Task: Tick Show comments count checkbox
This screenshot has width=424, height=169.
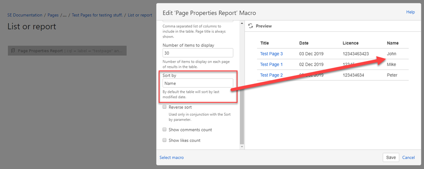Action: tap(164, 130)
